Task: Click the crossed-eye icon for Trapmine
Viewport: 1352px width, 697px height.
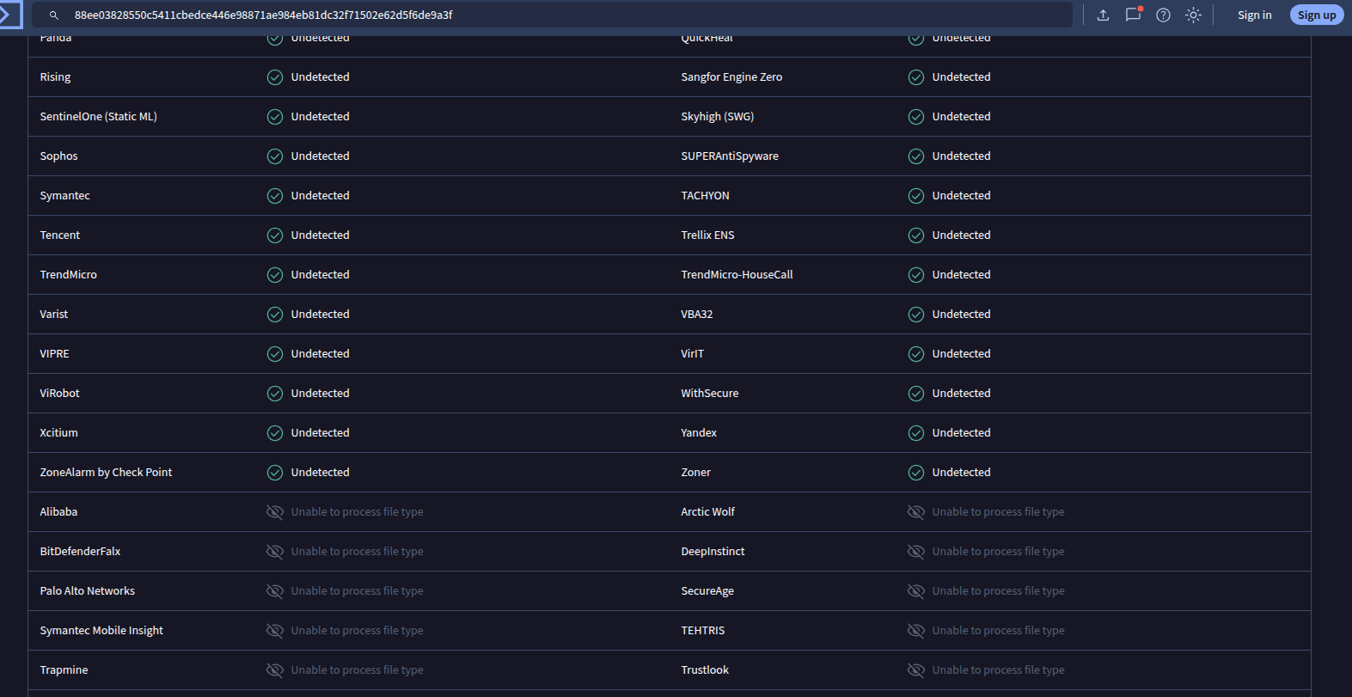Action: (275, 670)
